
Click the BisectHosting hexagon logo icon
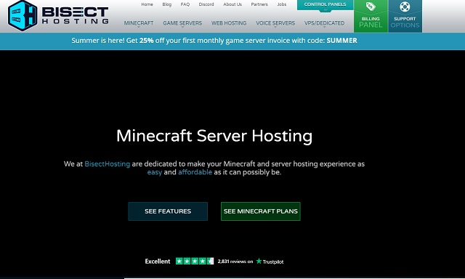pos(23,15)
